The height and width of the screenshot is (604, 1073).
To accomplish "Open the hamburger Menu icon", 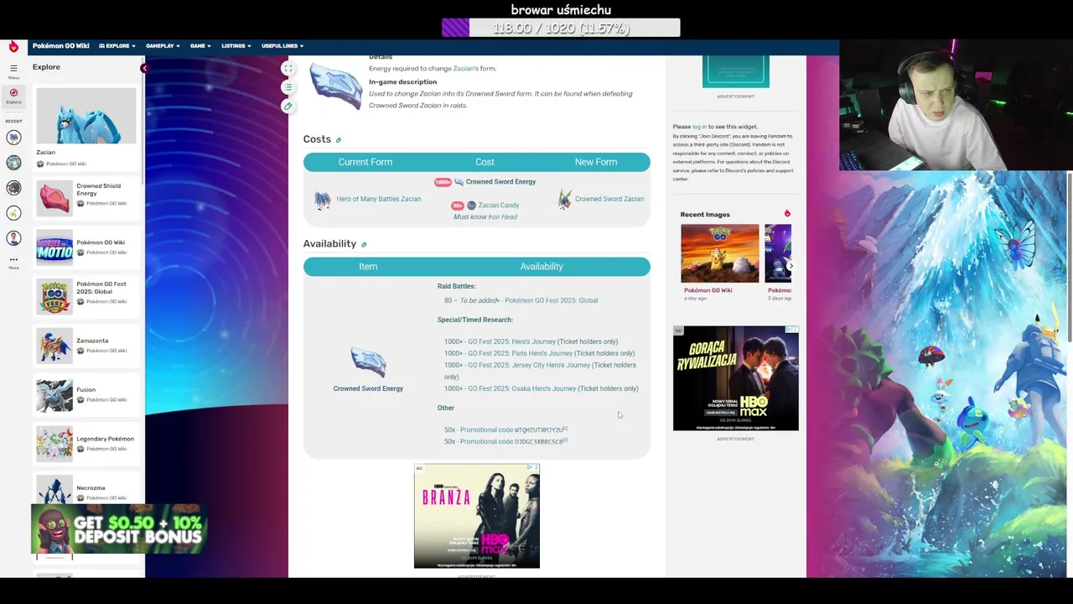I will tap(13, 68).
